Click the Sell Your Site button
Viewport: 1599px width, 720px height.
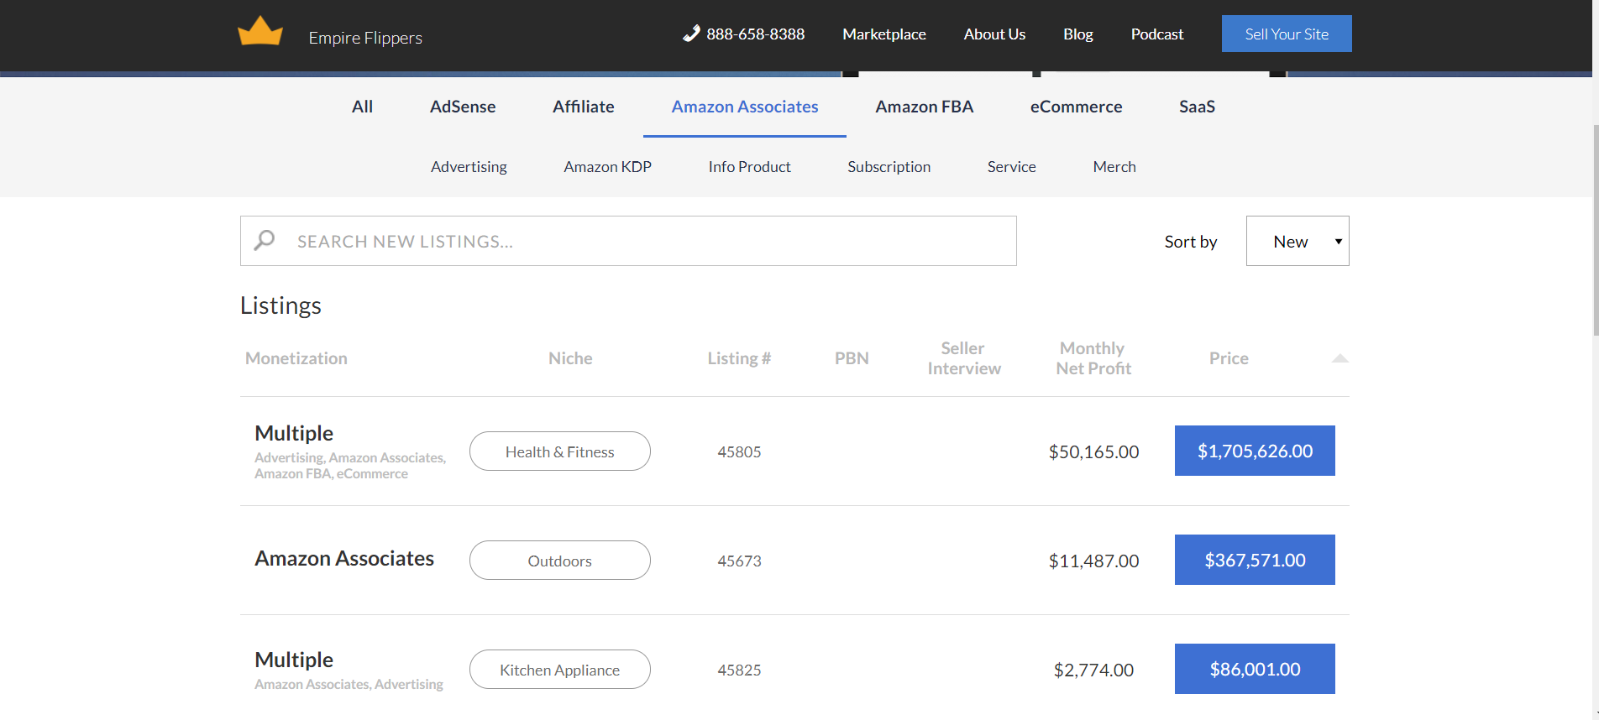coord(1287,34)
